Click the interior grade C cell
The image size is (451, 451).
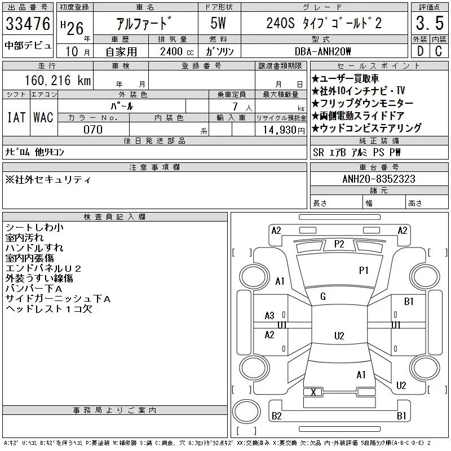click(x=439, y=51)
